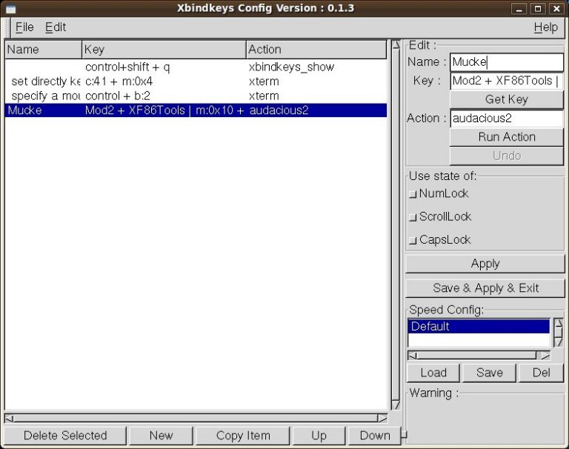
Task: Enable the NumLock state checkbox
Action: pos(412,194)
